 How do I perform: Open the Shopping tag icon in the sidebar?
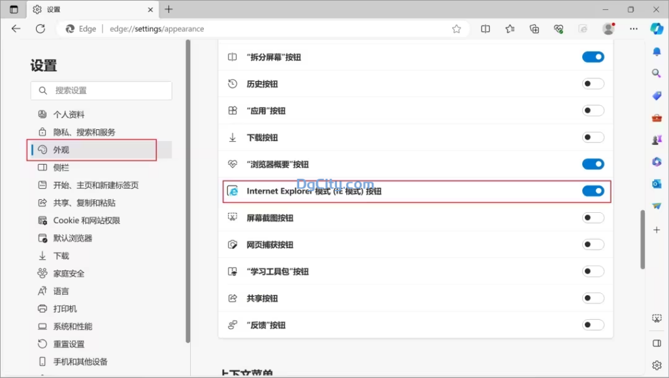pos(657,95)
